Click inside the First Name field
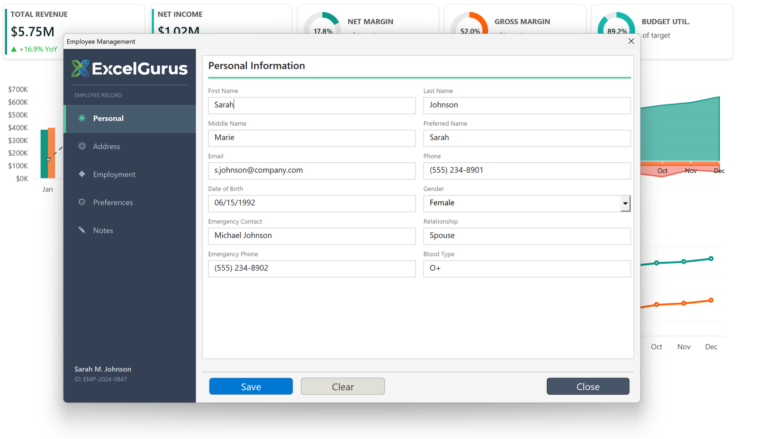The height and width of the screenshot is (439, 758). (311, 105)
